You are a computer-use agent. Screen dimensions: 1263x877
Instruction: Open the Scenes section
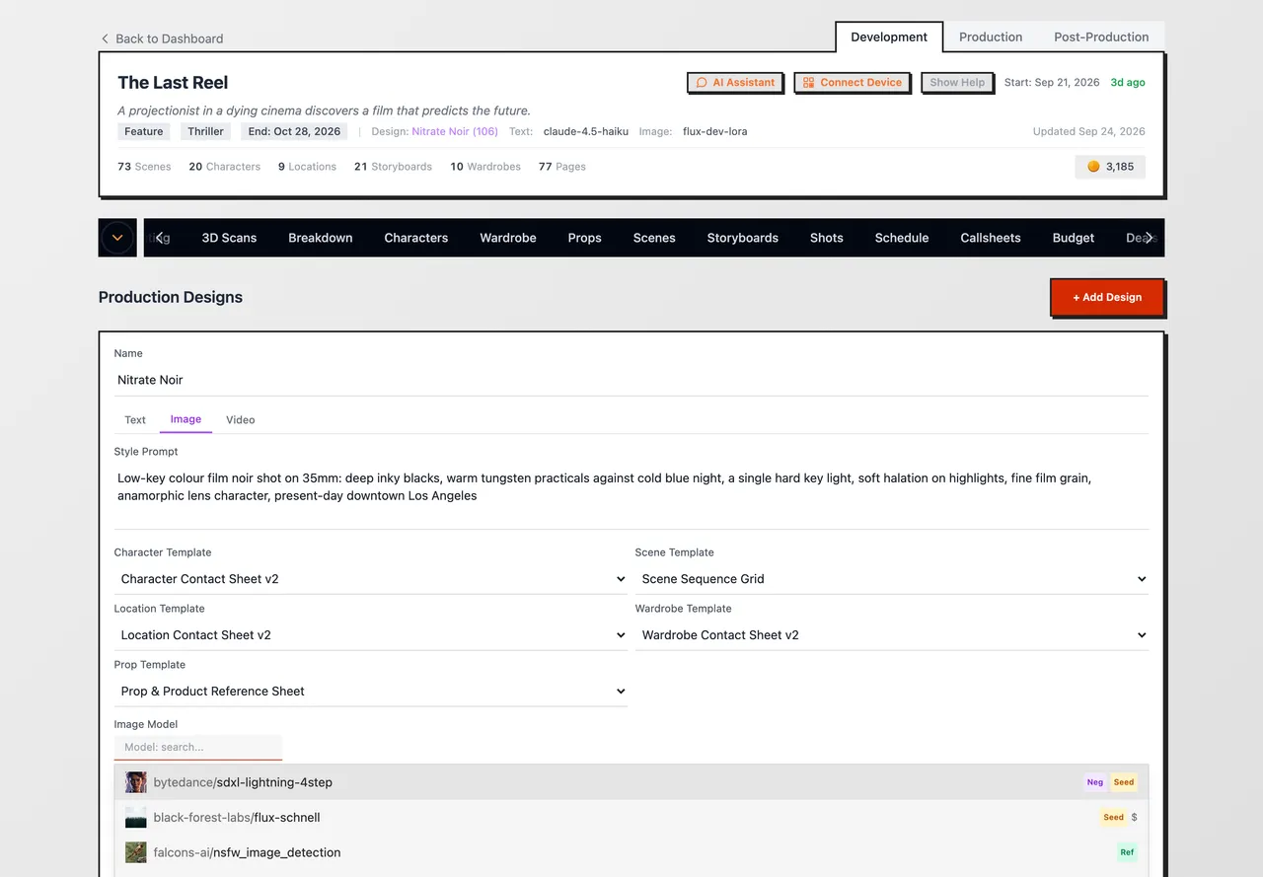point(654,238)
